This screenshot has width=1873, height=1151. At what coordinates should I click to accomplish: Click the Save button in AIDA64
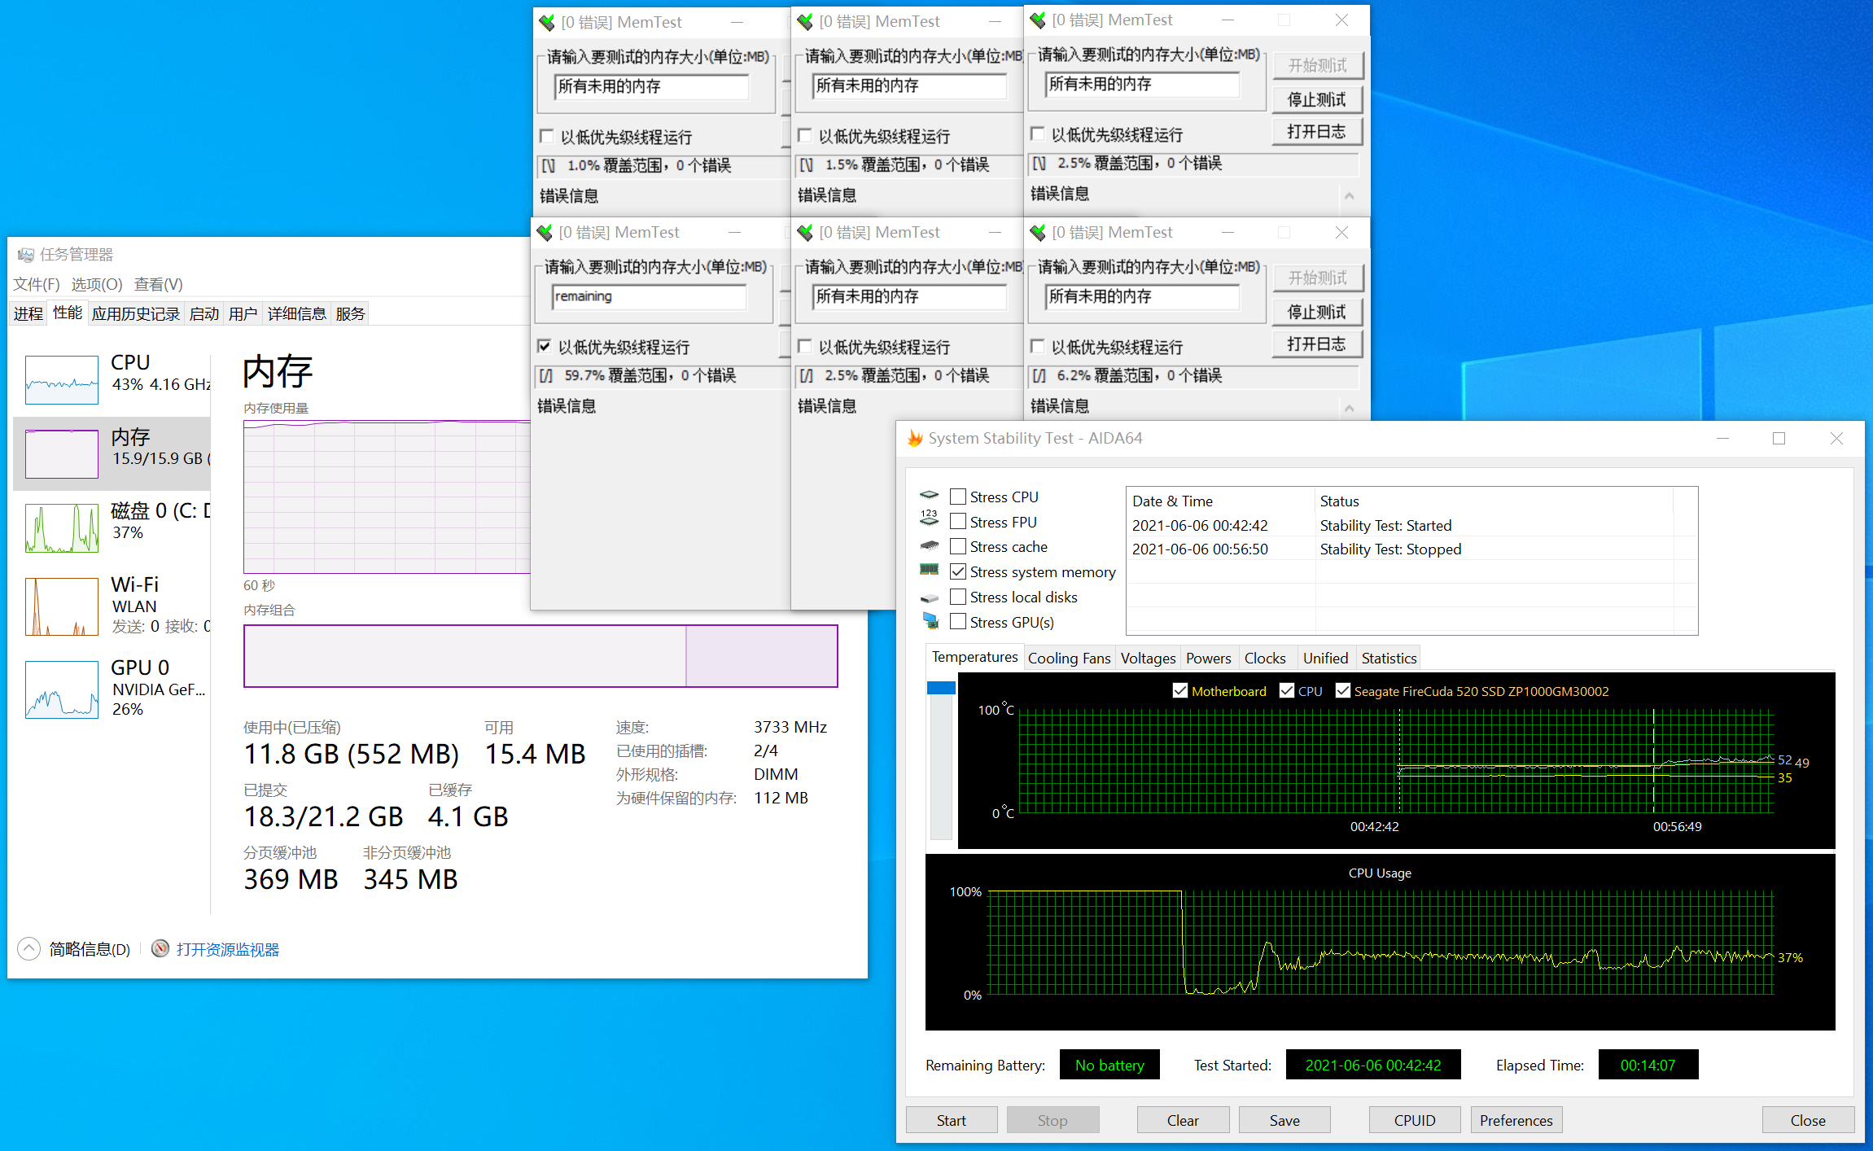(1284, 1120)
